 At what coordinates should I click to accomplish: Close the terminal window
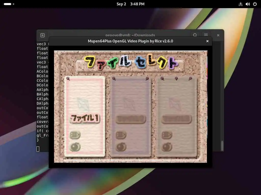pos(218,35)
